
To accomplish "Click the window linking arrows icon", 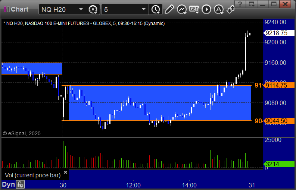I will pos(231,9).
